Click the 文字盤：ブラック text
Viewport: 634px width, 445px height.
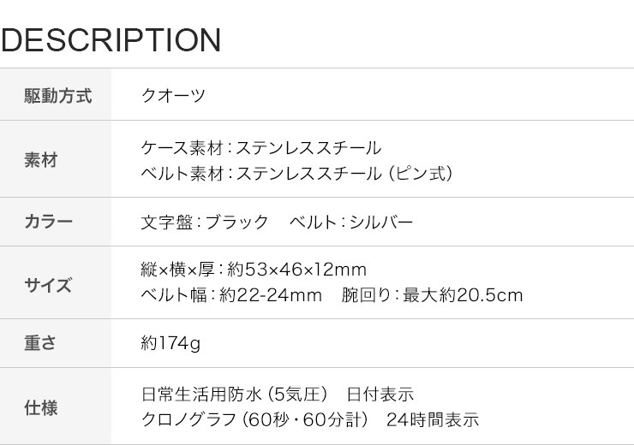click(205, 222)
